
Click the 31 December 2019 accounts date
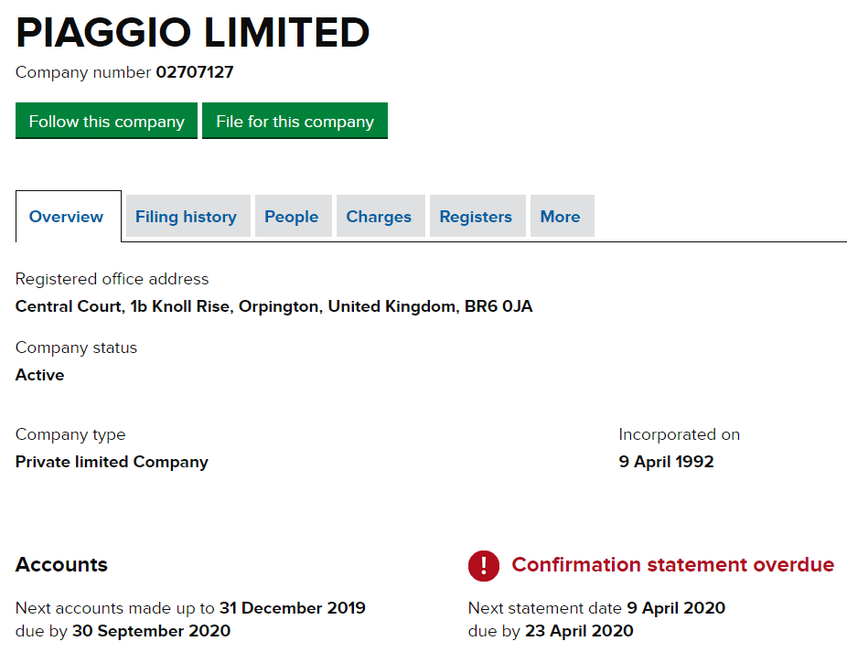click(x=292, y=608)
